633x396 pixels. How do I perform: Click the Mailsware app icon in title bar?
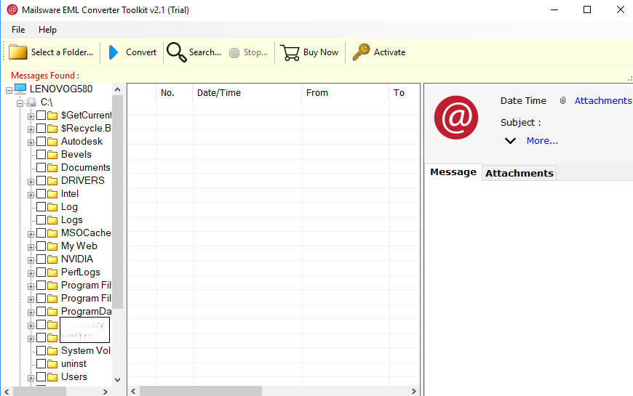[12, 9]
